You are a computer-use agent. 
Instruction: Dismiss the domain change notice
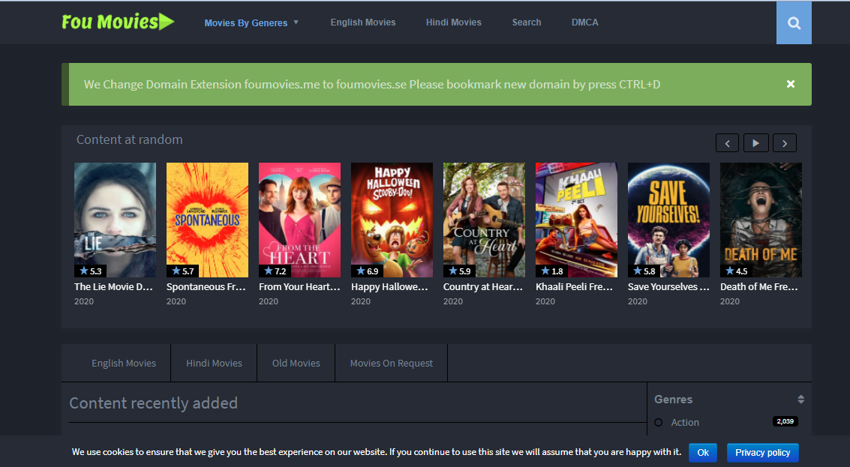coord(791,84)
